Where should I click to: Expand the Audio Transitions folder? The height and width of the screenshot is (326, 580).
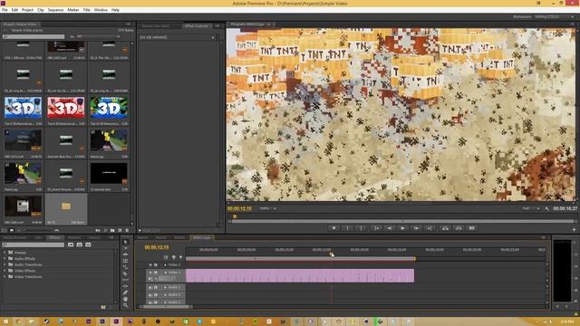click(5, 264)
